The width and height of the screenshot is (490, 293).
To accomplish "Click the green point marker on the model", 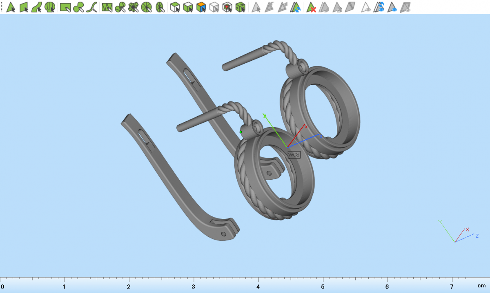I will tap(241, 132).
